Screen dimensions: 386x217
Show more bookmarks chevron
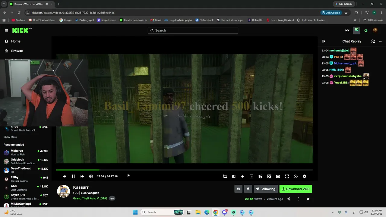(x=355, y=20)
